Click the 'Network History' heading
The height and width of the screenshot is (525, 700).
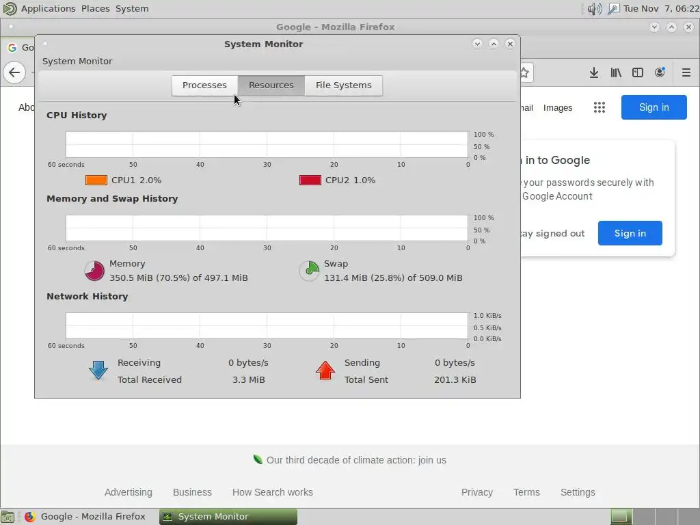[x=87, y=297]
